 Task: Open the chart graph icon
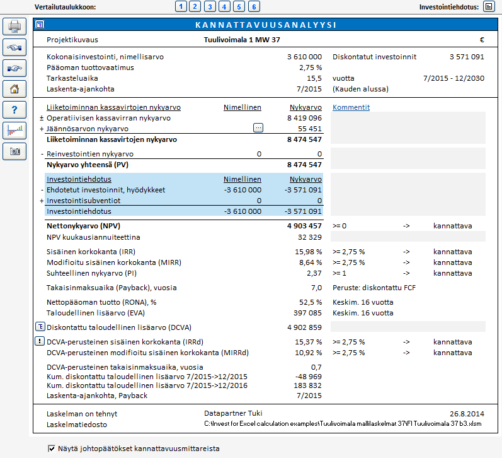point(14,131)
